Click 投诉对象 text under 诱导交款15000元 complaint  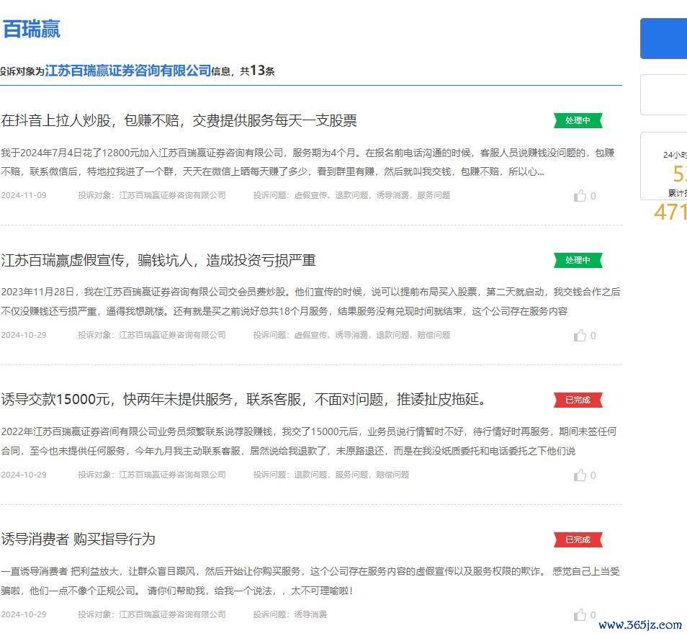coord(152,475)
